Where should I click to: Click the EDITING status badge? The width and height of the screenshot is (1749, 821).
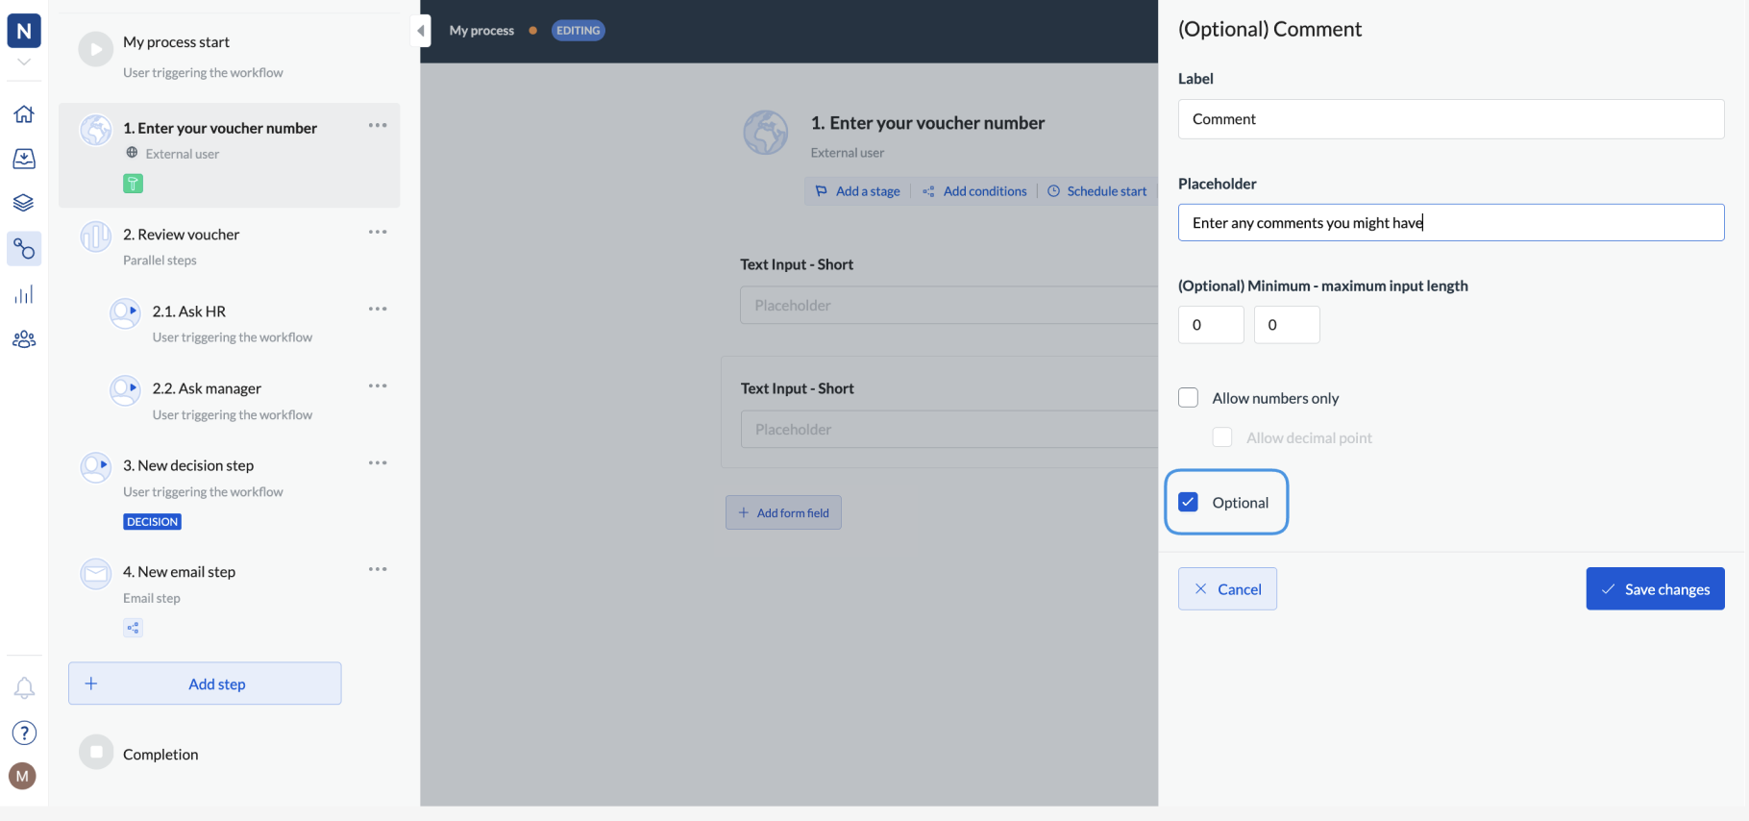coord(579,31)
